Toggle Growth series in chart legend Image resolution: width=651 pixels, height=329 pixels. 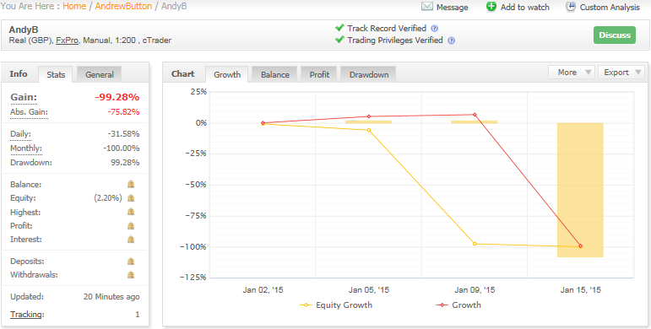coord(458,305)
